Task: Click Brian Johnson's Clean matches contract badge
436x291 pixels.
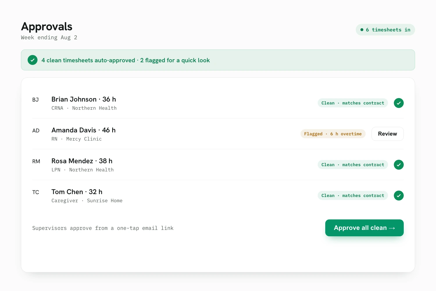Action: (x=353, y=103)
